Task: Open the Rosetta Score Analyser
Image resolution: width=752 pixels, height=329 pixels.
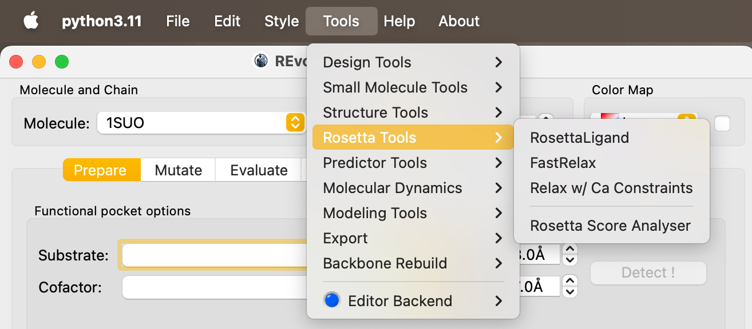Action: (x=612, y=226)
